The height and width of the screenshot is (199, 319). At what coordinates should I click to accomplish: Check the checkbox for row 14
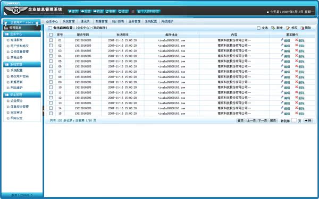pos(51,108)
